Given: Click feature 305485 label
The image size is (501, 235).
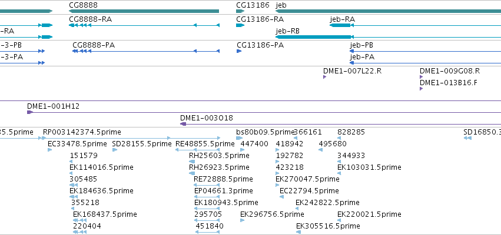Looking at the screenshot, I should pyautogui.click(x=83, y=179).
